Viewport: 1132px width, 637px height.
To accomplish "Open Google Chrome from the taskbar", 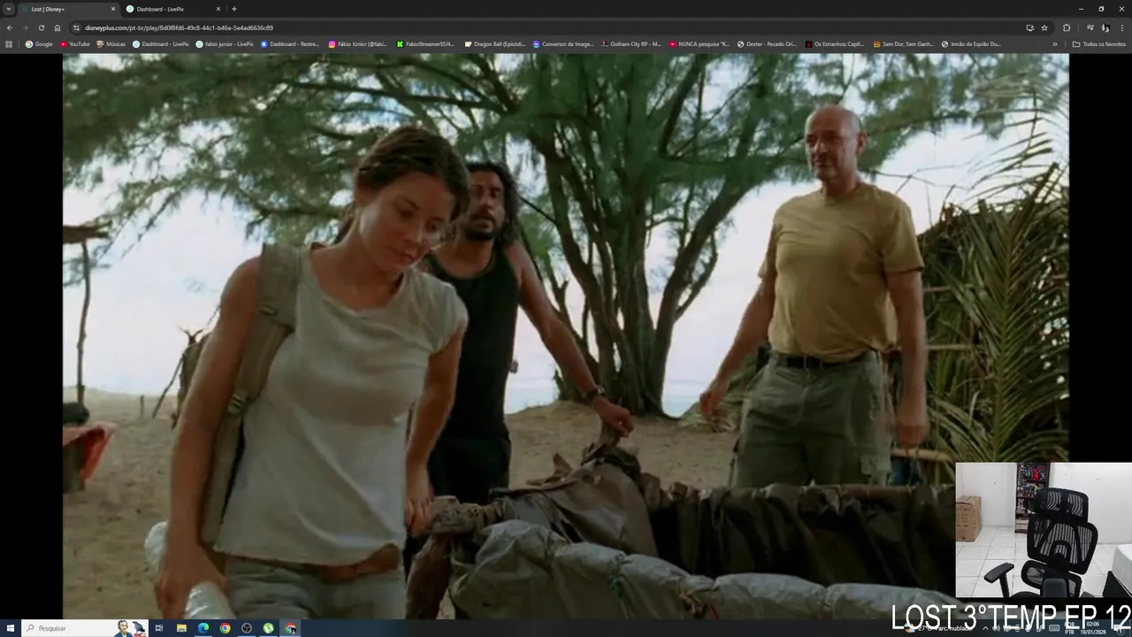I will (225, 628).
